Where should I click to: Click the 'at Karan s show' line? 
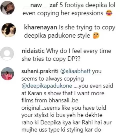[63, 93]
